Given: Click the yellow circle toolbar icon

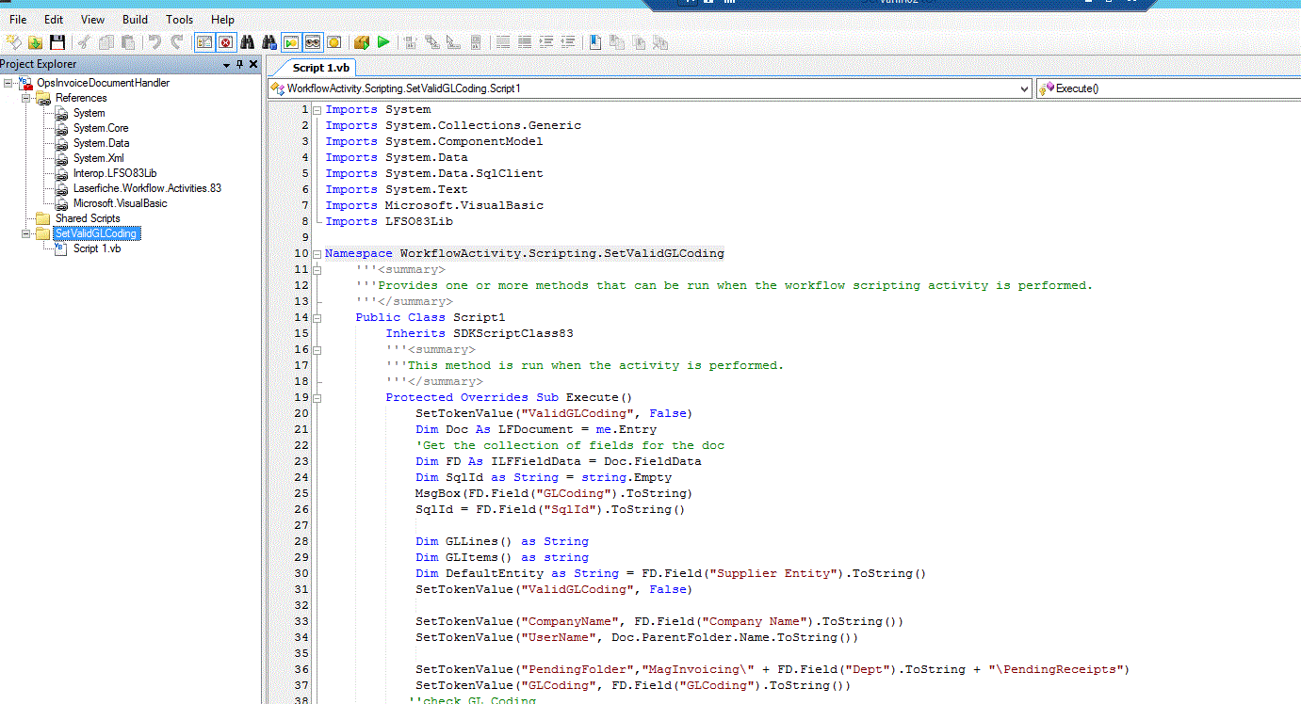Looking at the screenshot, I should [333, 42].
